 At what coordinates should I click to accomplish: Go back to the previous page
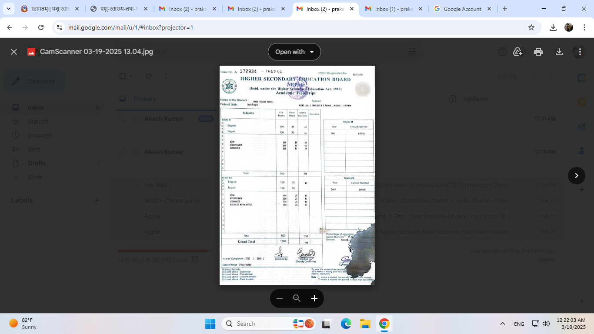coord(10,27)
